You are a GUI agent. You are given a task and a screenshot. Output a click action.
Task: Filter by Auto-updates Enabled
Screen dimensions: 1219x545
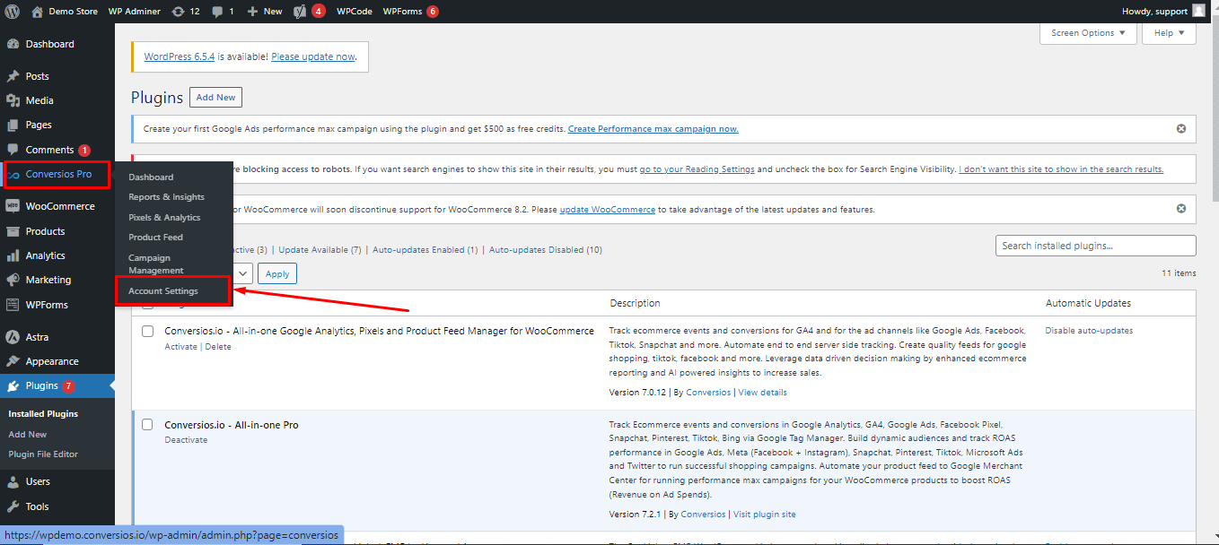coord(425,250)
